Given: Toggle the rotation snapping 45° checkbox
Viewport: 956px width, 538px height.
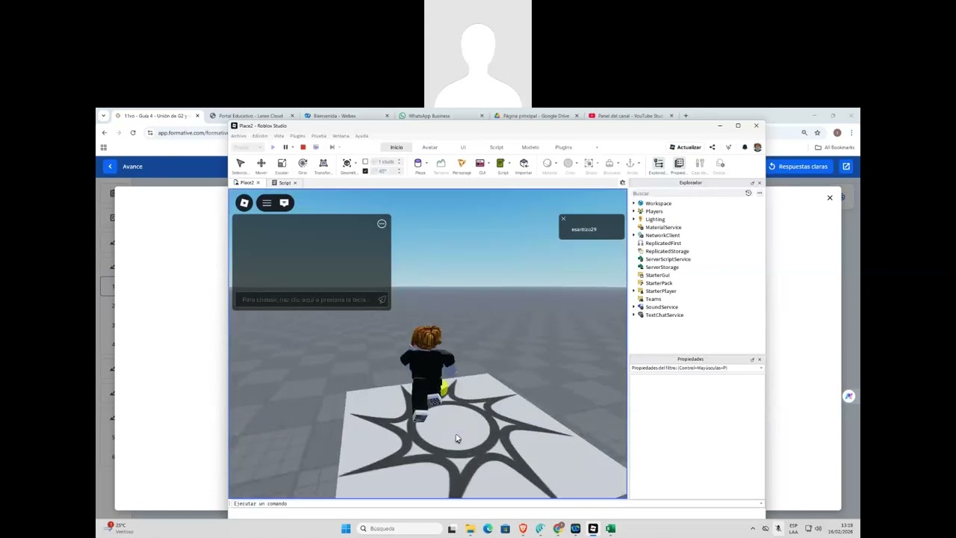Looking at the screenshot, I should tap(365, 171).
